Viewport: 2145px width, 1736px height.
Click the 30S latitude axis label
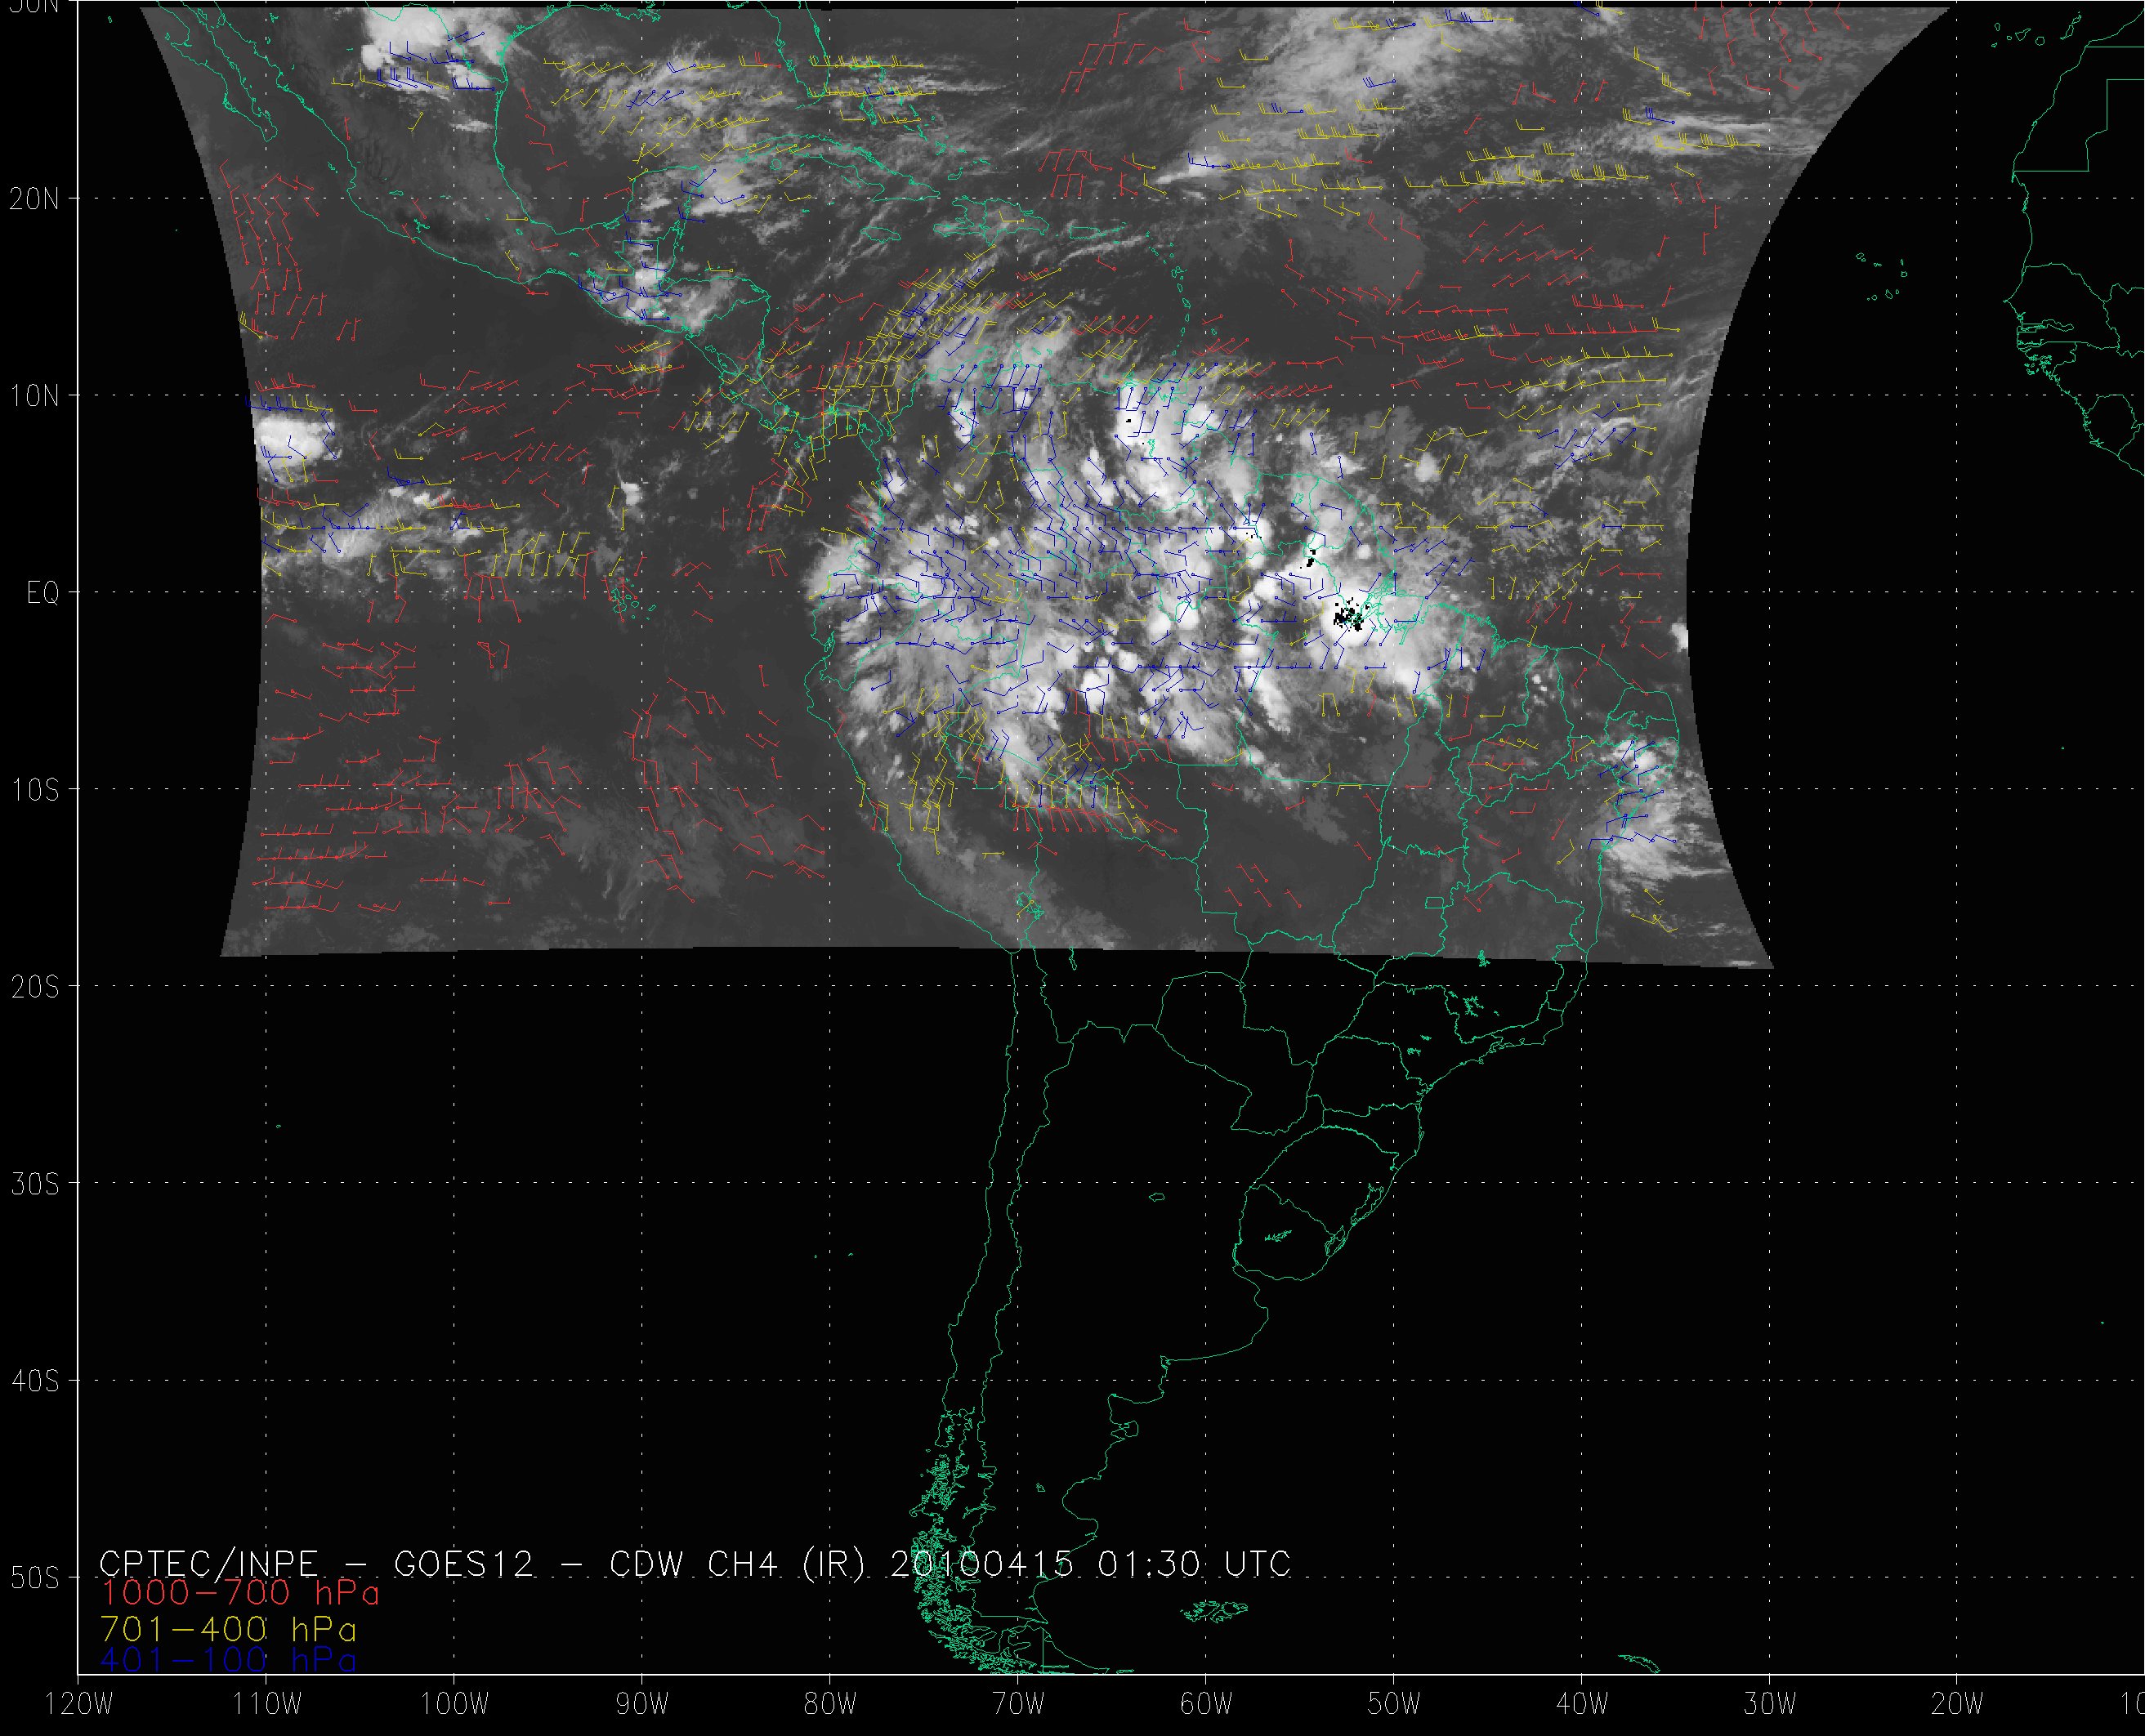click(x=34, y=1184)
